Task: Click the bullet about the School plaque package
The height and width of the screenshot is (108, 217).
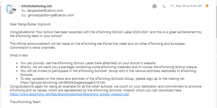Action: (x=109, y=67)
